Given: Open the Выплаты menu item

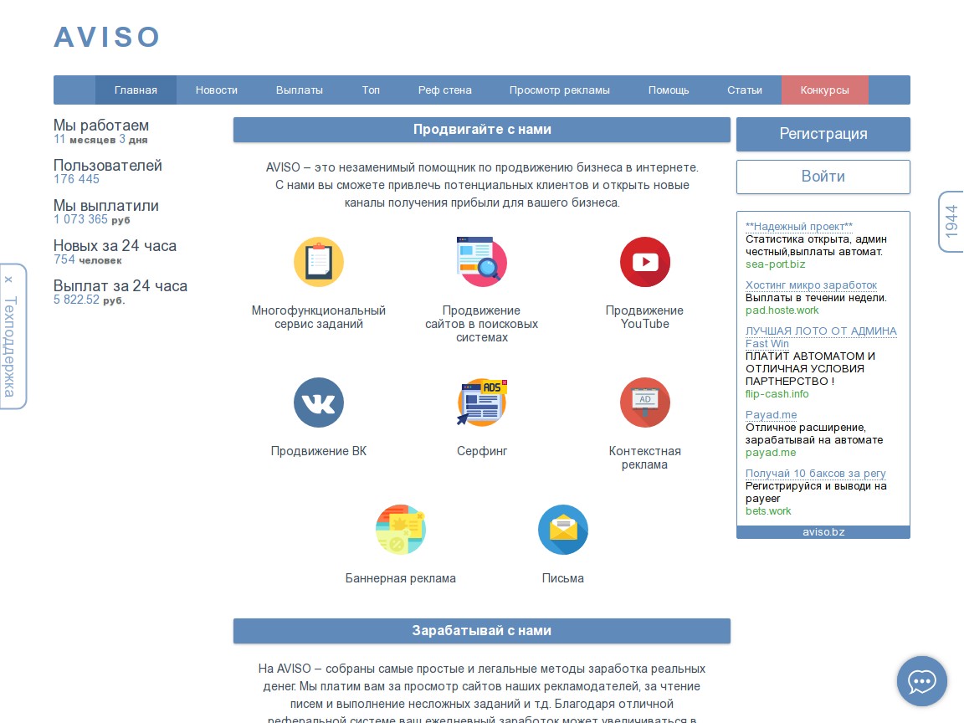Looking at the screenshot, I should (300, 90).
